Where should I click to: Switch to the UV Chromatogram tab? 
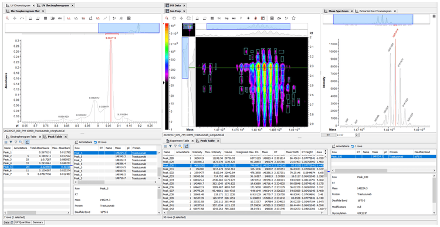click(x=20, y=5)
